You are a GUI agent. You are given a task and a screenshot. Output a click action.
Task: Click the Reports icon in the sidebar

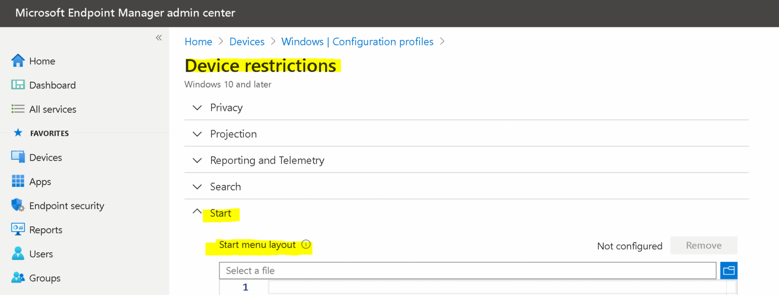pos(17,230)
